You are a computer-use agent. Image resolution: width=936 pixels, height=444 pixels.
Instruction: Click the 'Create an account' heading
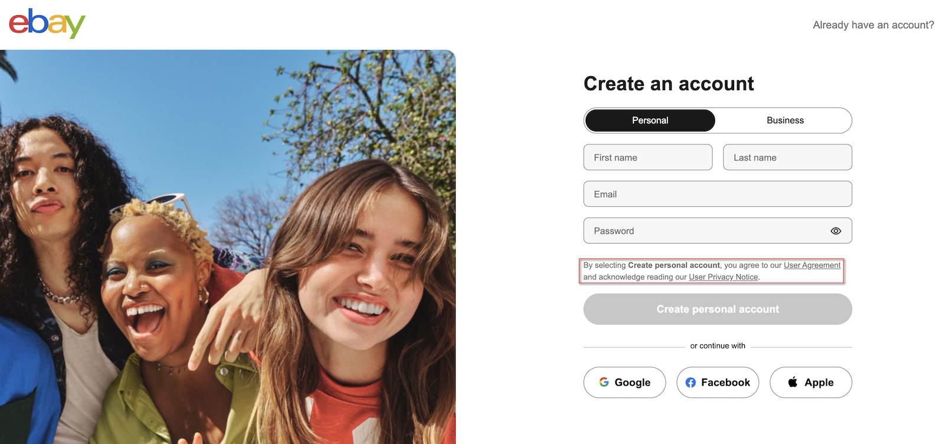(669, 84)
